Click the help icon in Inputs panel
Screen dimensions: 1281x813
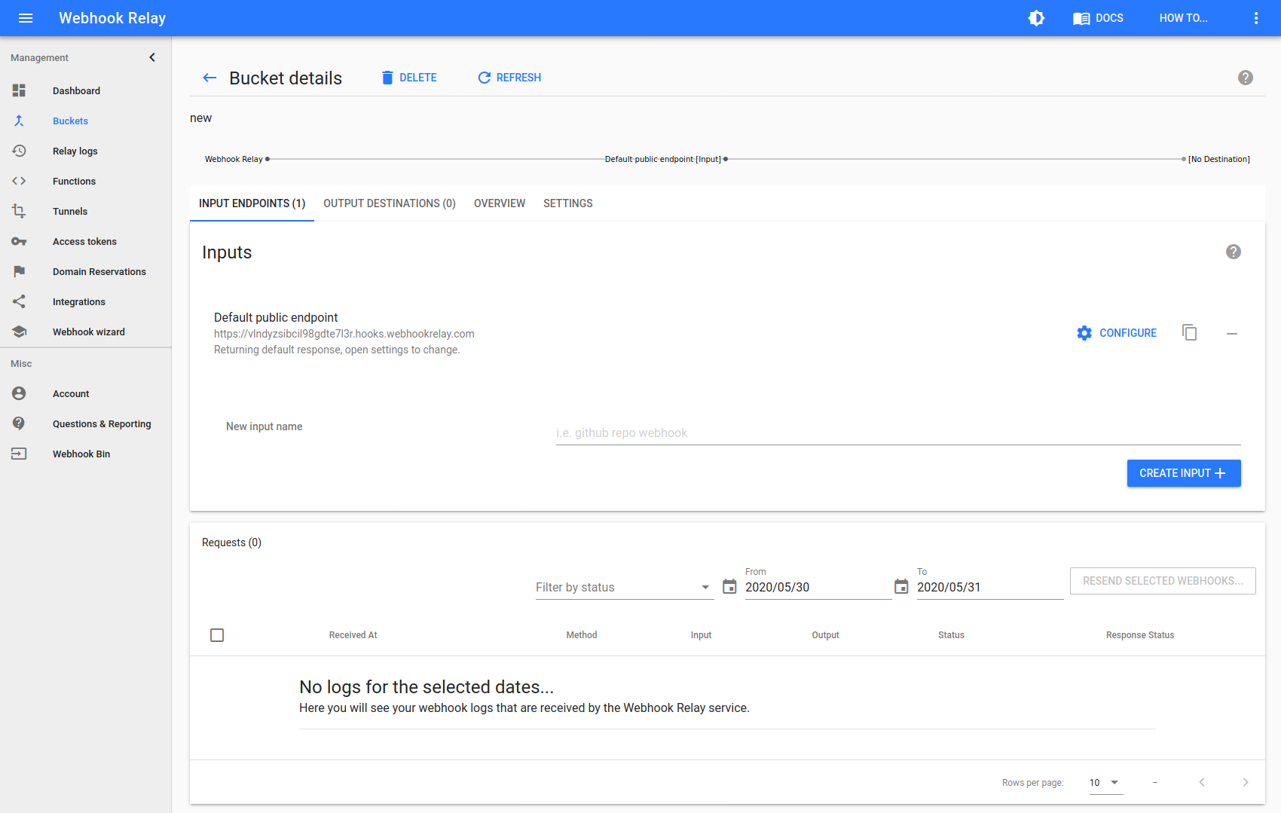[x=1233, y=252]
